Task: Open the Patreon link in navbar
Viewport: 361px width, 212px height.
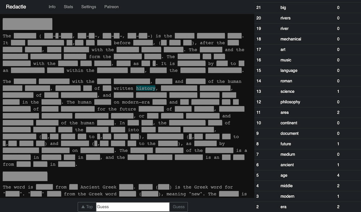Action: [111, 7]
